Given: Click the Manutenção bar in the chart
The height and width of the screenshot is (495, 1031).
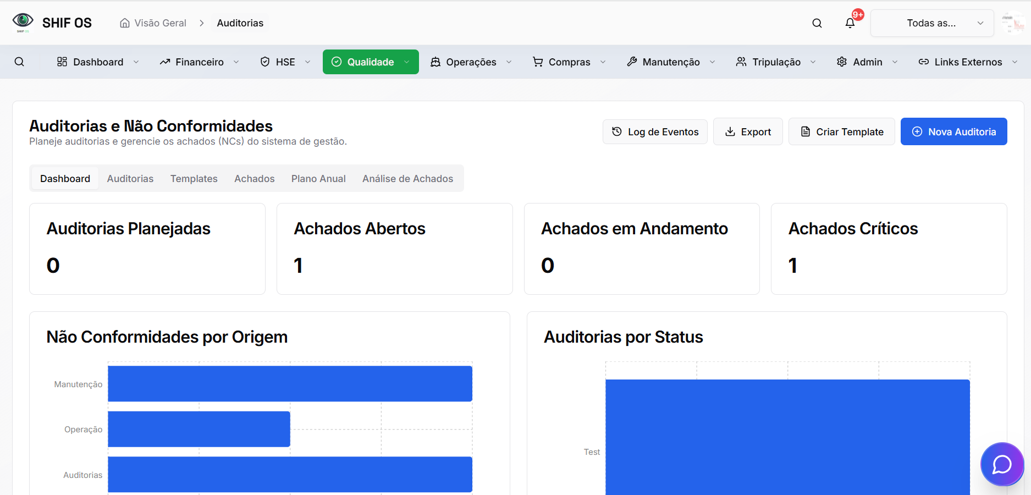Looking at the screenshot, I should (x=290, y=383).
